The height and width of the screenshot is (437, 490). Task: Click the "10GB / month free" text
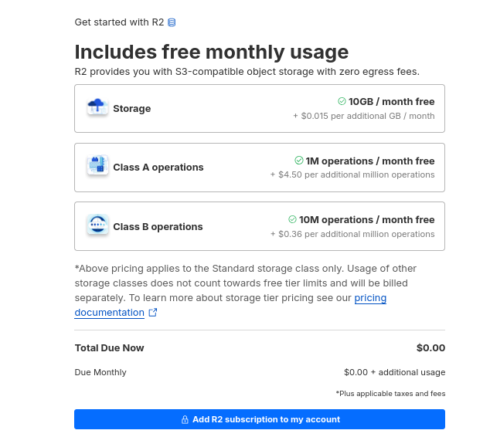tap(391, 101)
